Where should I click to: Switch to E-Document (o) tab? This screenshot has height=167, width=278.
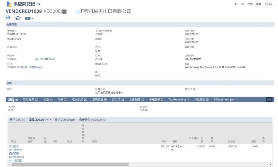click(x=223, y=99)
